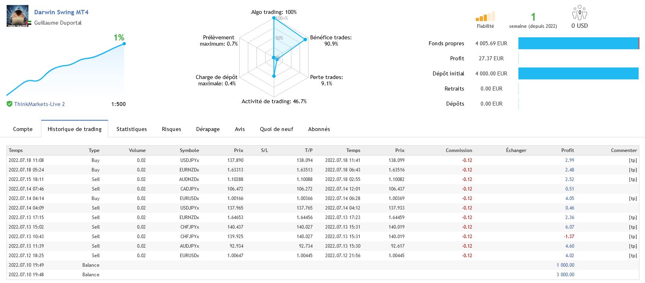Switch to the Compte tab
This screenshot has height=283, width=645.
click(23, 129)
